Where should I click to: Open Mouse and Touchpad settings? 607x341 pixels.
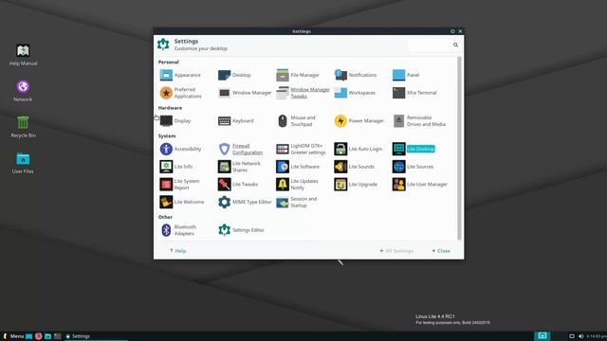click(297, 121)
